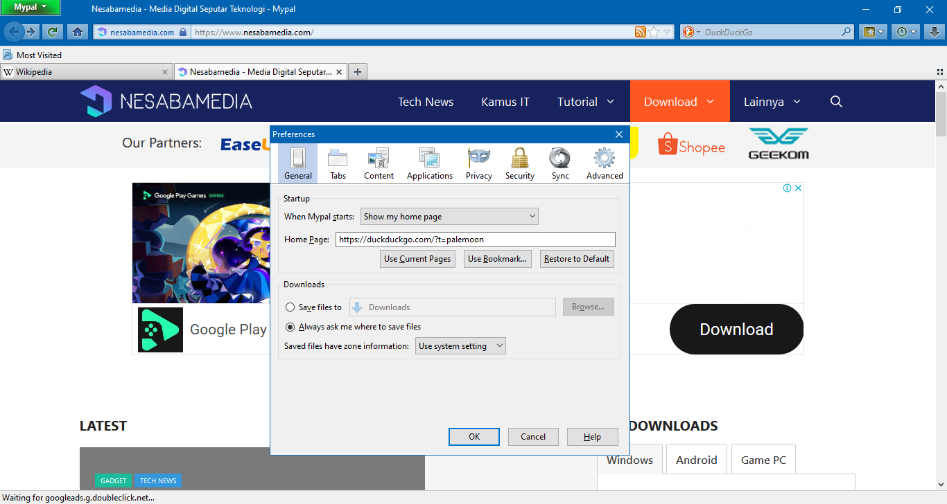Open the History clock toolbar button

pos(905,32)
